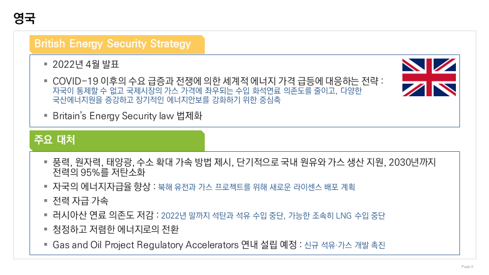Screen dimensions: 489x275
Task: Select the COVID-19 이후의 수요 급증 bullet line
Action: coord(218,81)
